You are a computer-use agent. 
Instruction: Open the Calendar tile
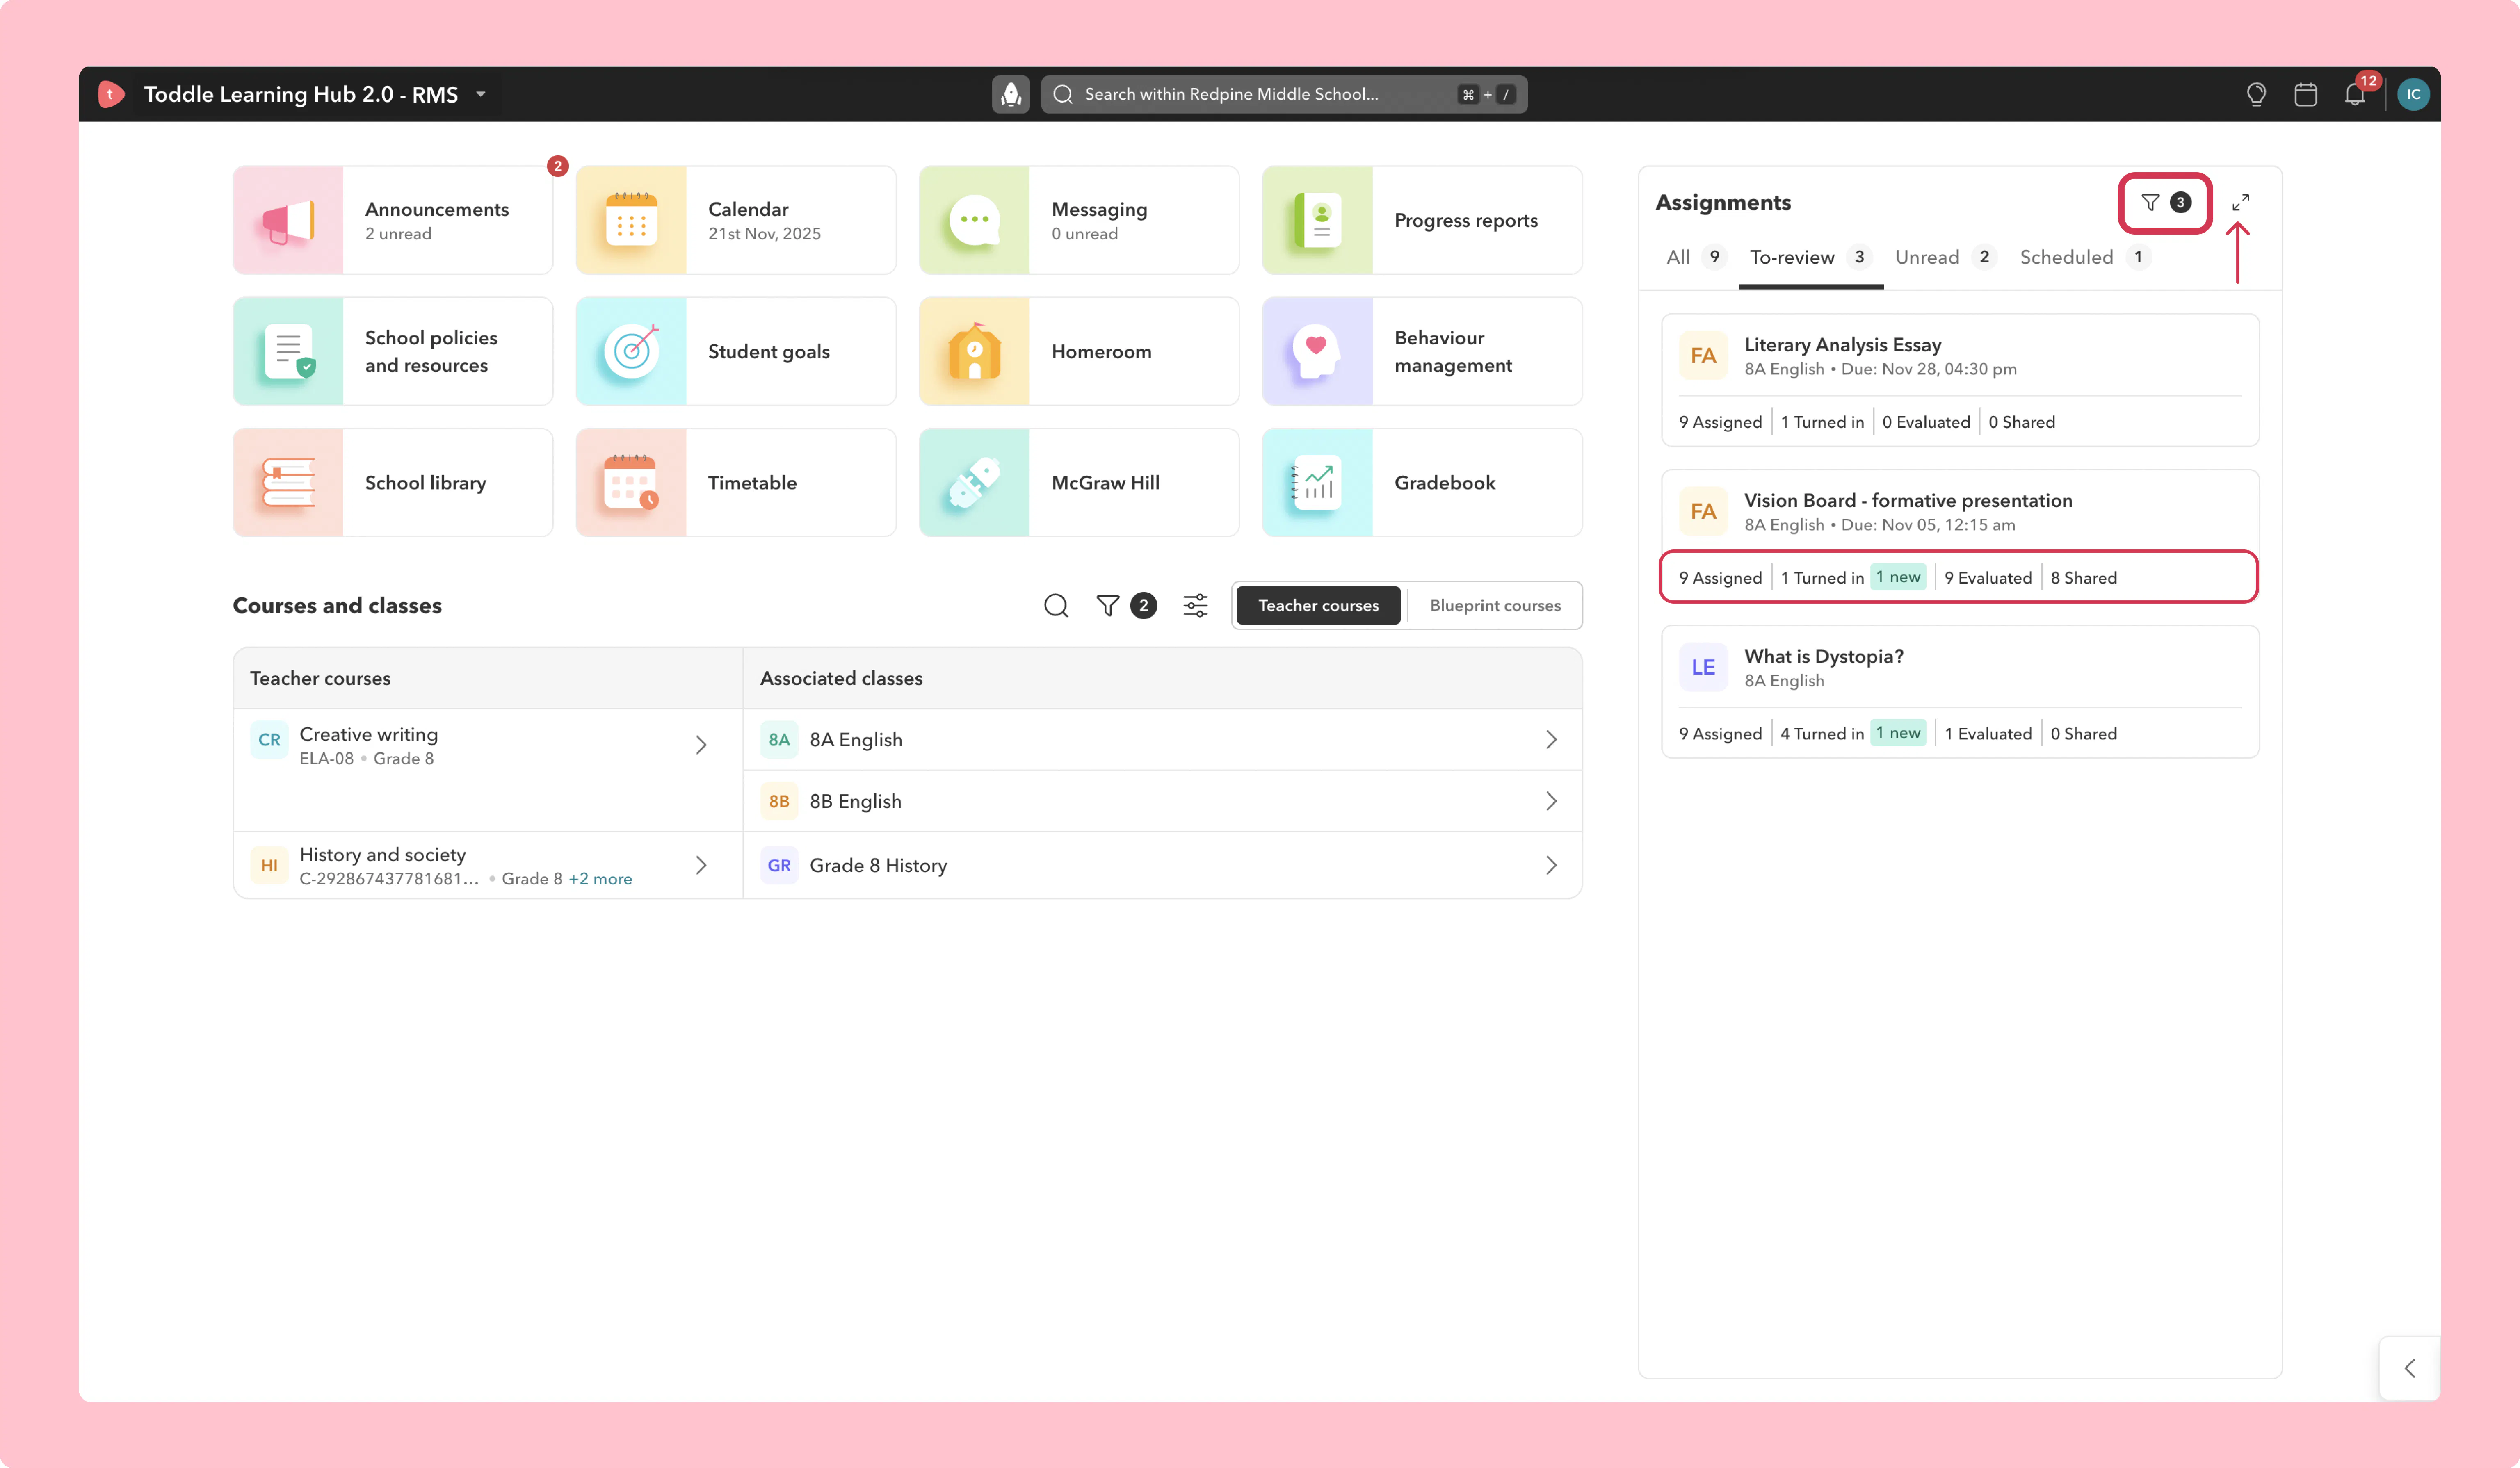coord(736,220)
